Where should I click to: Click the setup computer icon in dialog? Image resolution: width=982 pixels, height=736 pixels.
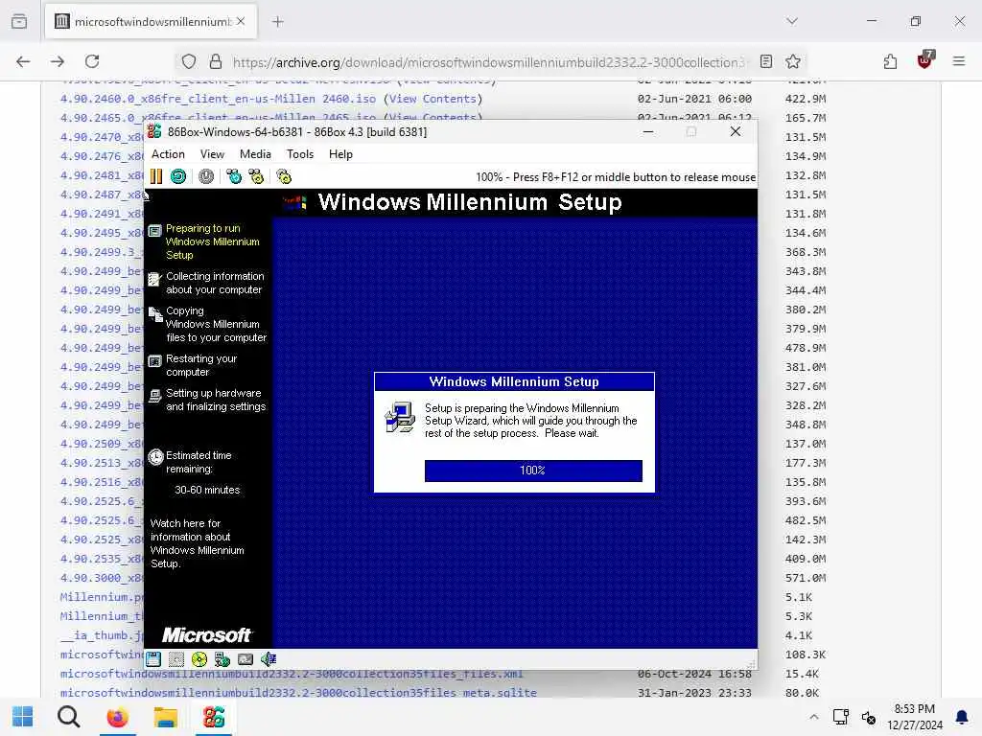click(400, 418)
